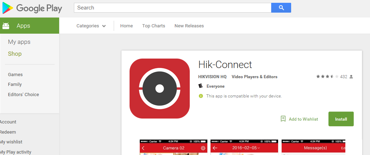Open the My wishlist sidebar link
The image size is (370, 155).
click(11, 142)
